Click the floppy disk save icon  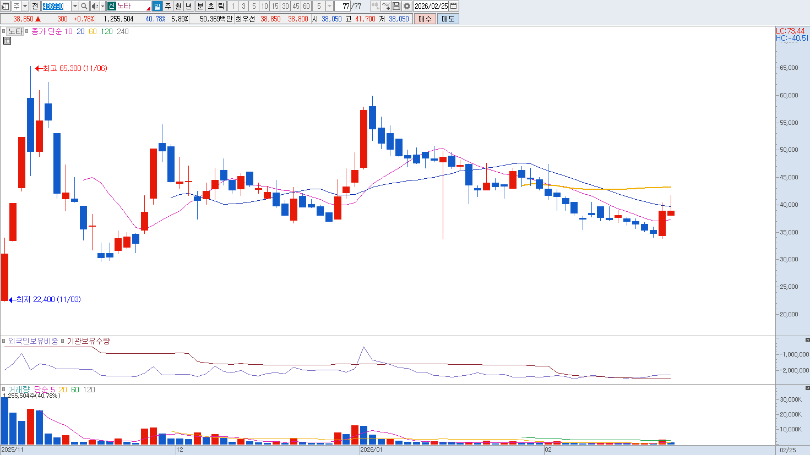pyautogui.click(x=396, y=6)
